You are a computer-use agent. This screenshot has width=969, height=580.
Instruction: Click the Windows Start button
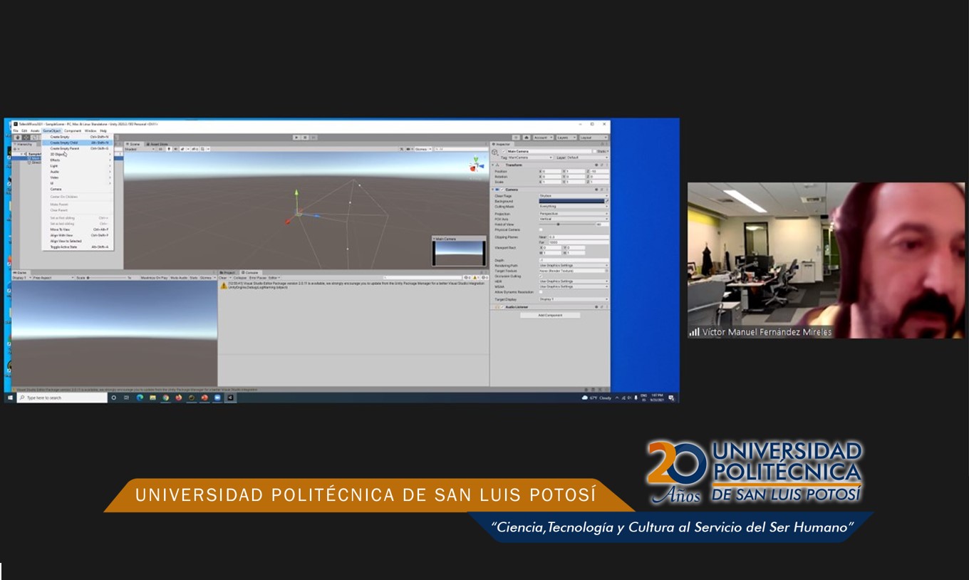[10, 398]
